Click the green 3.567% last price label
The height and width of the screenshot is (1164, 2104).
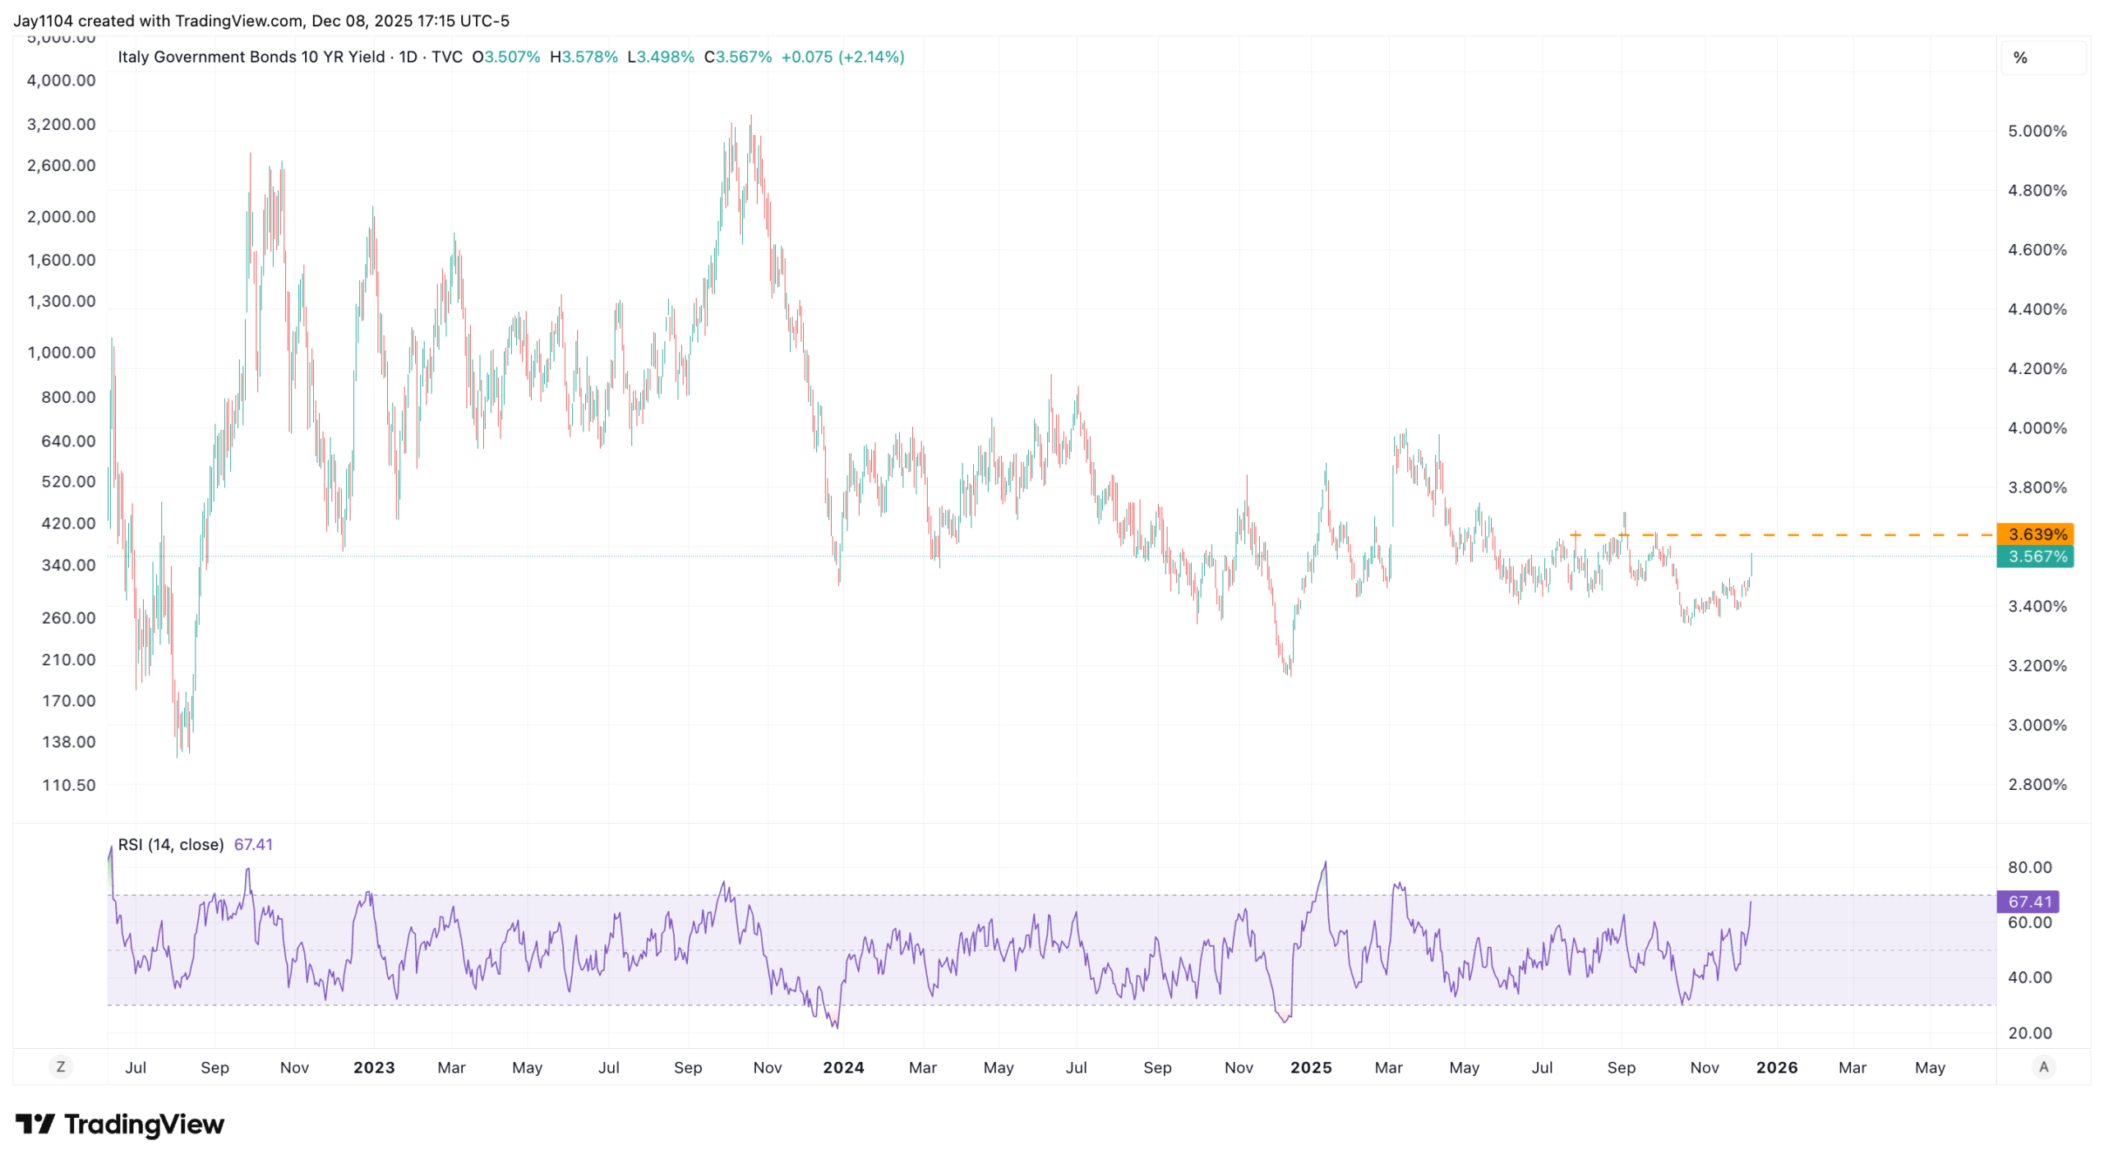(x=2035, y=557)
